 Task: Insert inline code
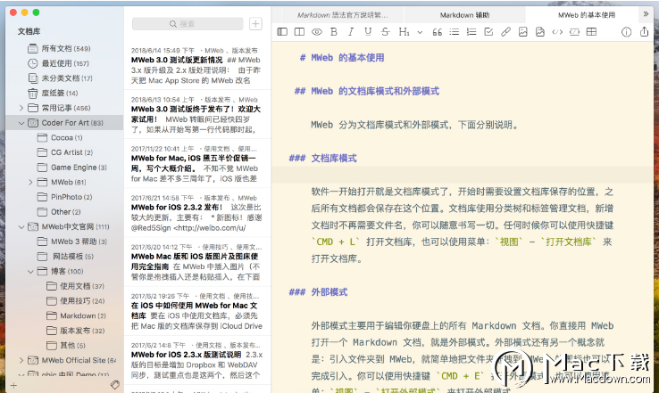point(557,32)
